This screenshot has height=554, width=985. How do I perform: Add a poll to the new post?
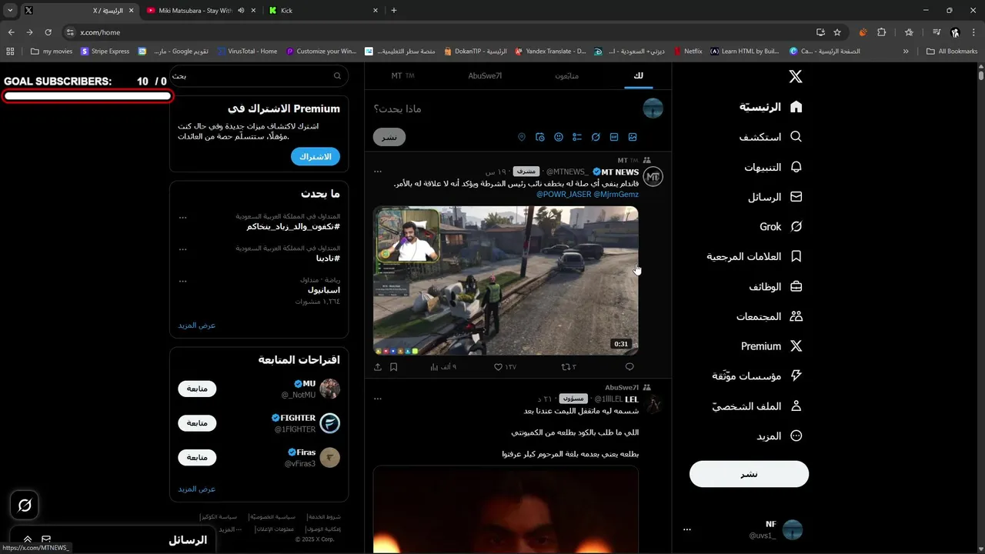click(577, 137)
